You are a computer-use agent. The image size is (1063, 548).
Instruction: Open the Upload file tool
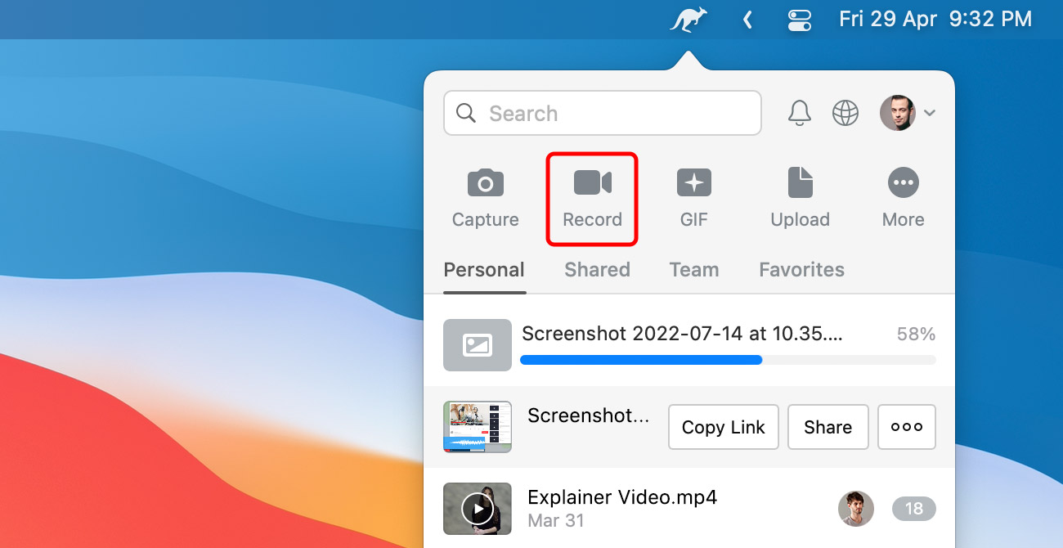coord(800,196)
